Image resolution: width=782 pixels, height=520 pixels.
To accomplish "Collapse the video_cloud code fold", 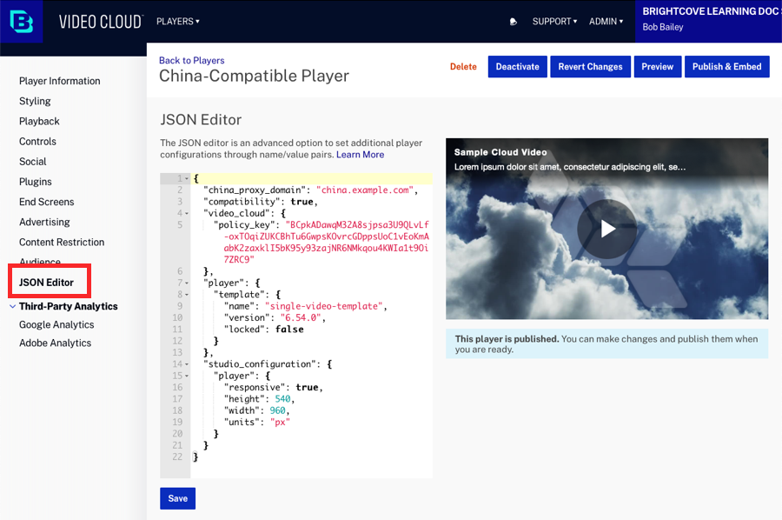I will (x=184, y=213).
